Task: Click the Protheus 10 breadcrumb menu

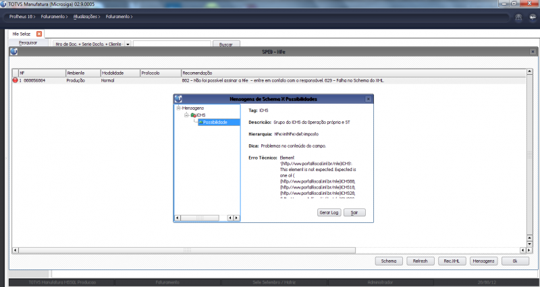Action: [x=22, y=16]
